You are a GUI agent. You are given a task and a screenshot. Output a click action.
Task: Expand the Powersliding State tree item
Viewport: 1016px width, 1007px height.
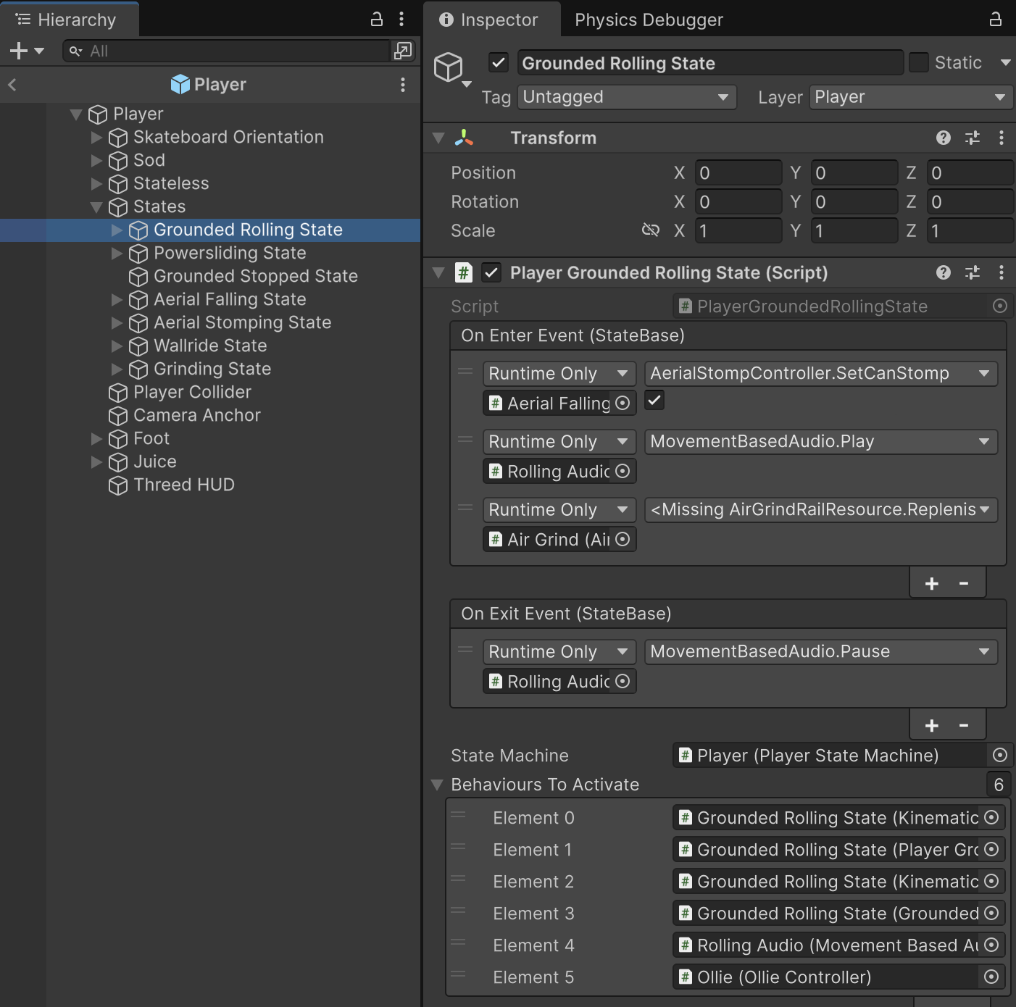click(117, 253)
